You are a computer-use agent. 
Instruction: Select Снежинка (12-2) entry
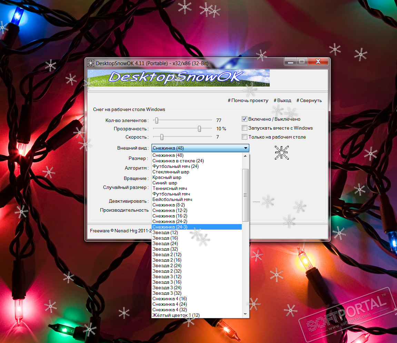point(197,210)
